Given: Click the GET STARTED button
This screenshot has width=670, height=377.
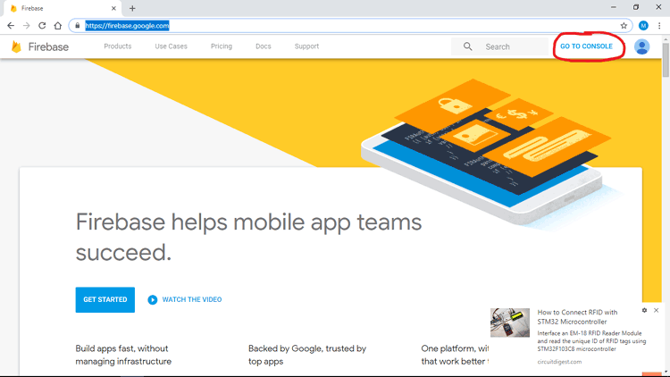Looking at the screenshot, I should (105, 299).
